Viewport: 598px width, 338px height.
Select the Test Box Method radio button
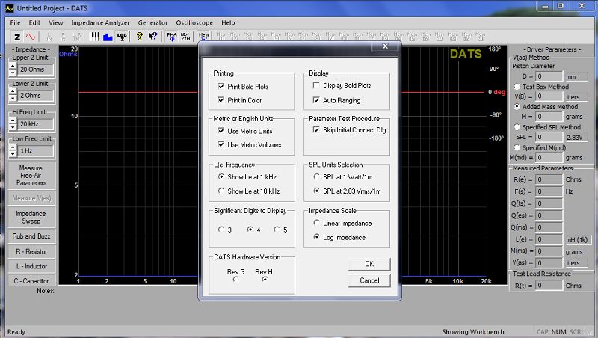pos(517,87)
